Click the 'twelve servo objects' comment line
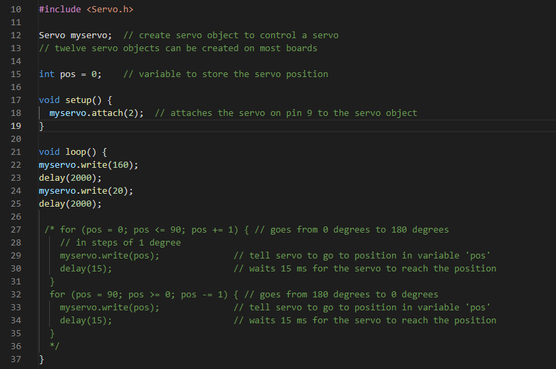This screenshot has height=369, width=556. click(x=178, y=48)
